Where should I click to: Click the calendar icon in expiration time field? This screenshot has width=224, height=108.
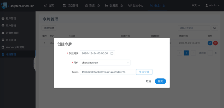[x=112, y=53]
